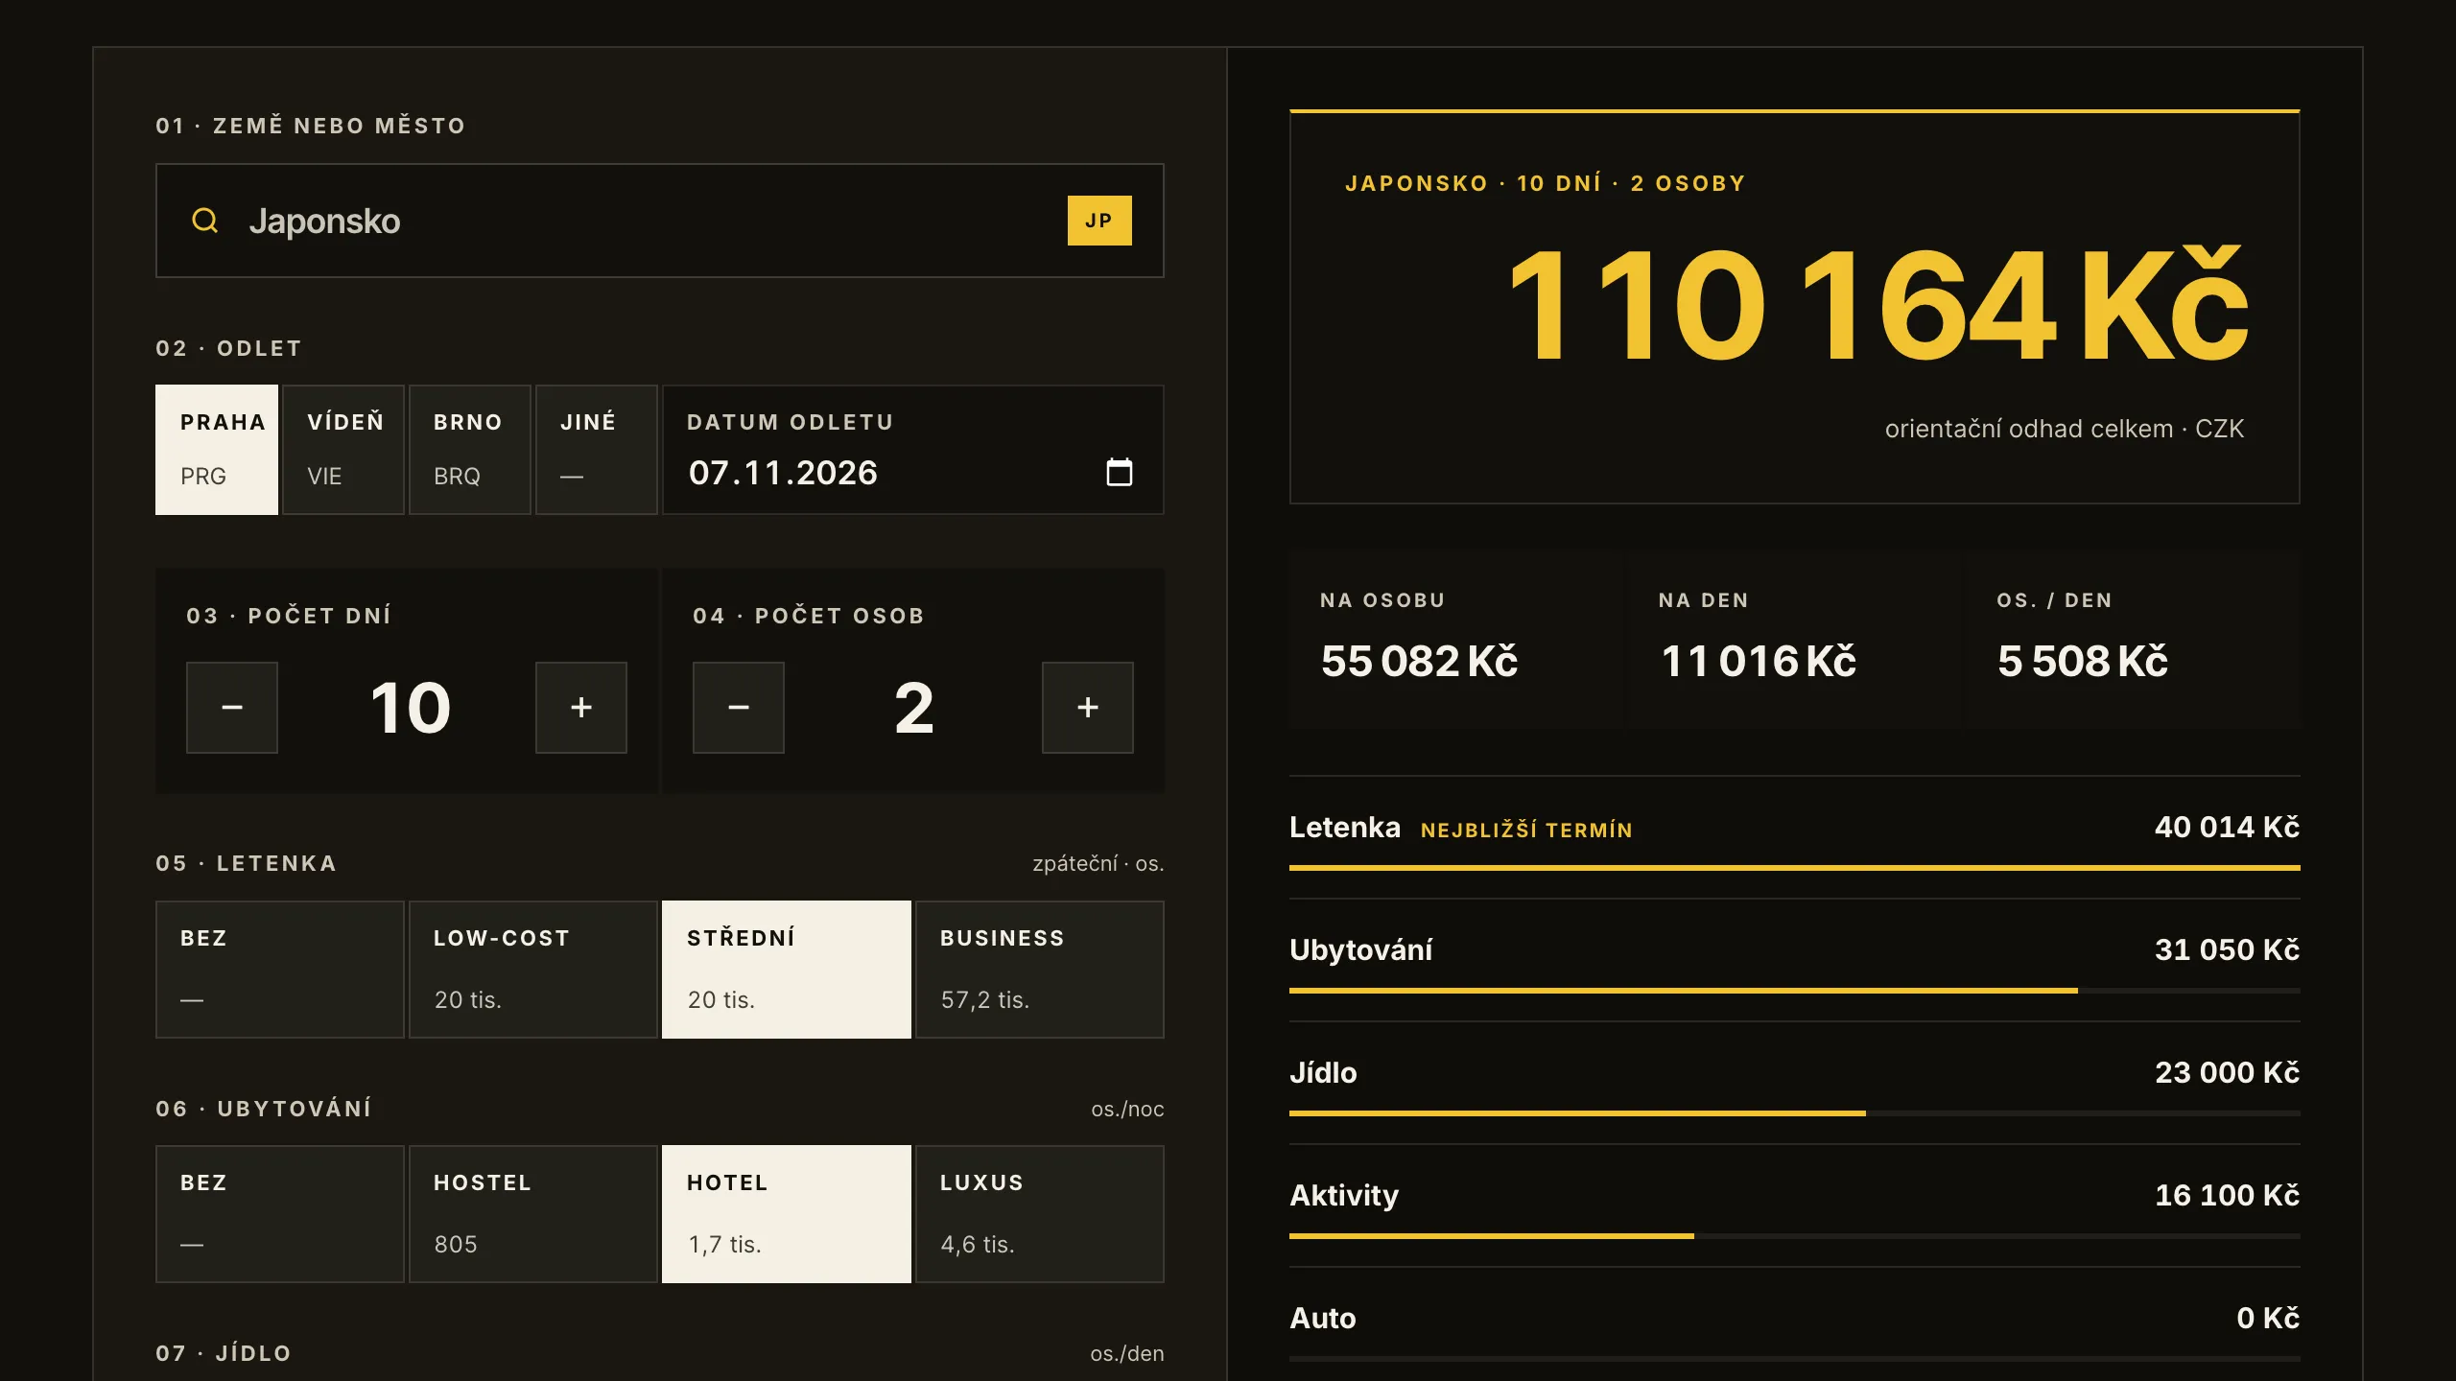2456x1381 pixels.
Task: Choose Bez option under Letenka
Action: coord(280,970)
